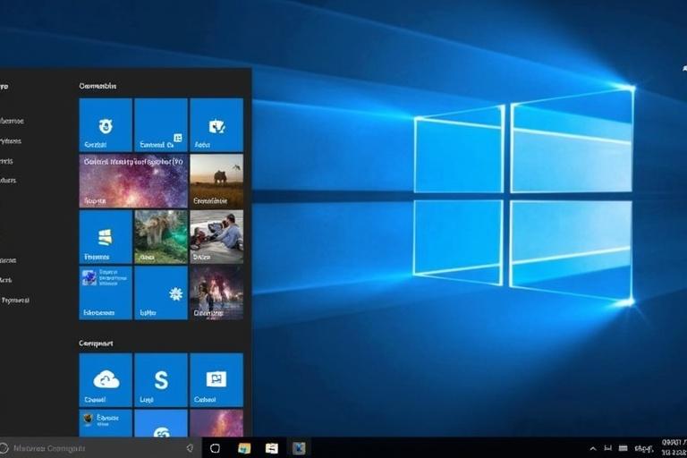Open the blue tile with the small picture thumbnail

(106, 293)
